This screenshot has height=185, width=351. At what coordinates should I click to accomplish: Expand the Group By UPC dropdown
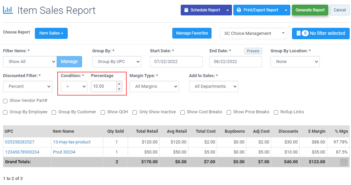[x=117, y=62]
